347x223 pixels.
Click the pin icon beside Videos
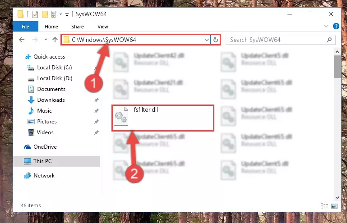tap(96, 132)
